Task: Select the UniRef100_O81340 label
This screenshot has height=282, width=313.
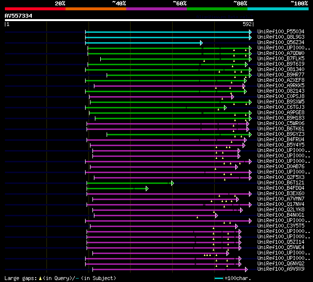Action: (281, 69)
